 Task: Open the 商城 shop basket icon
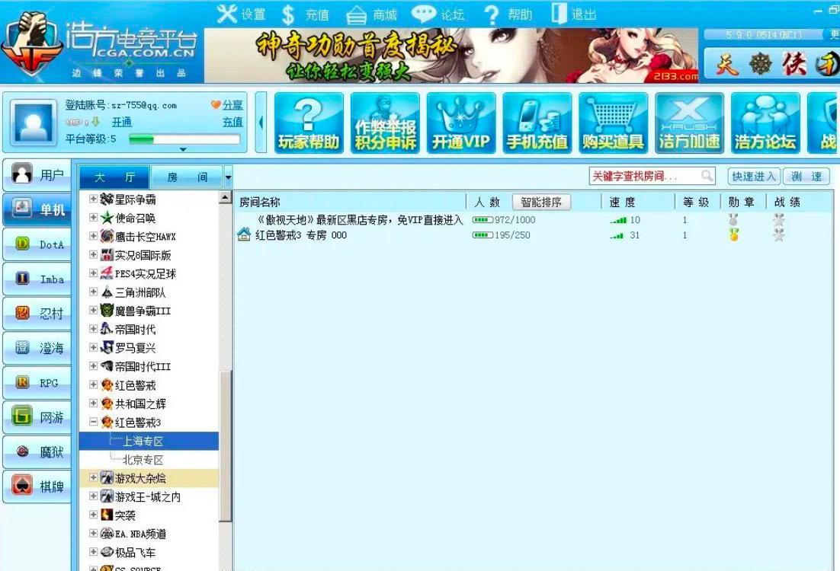click(356, 15)
